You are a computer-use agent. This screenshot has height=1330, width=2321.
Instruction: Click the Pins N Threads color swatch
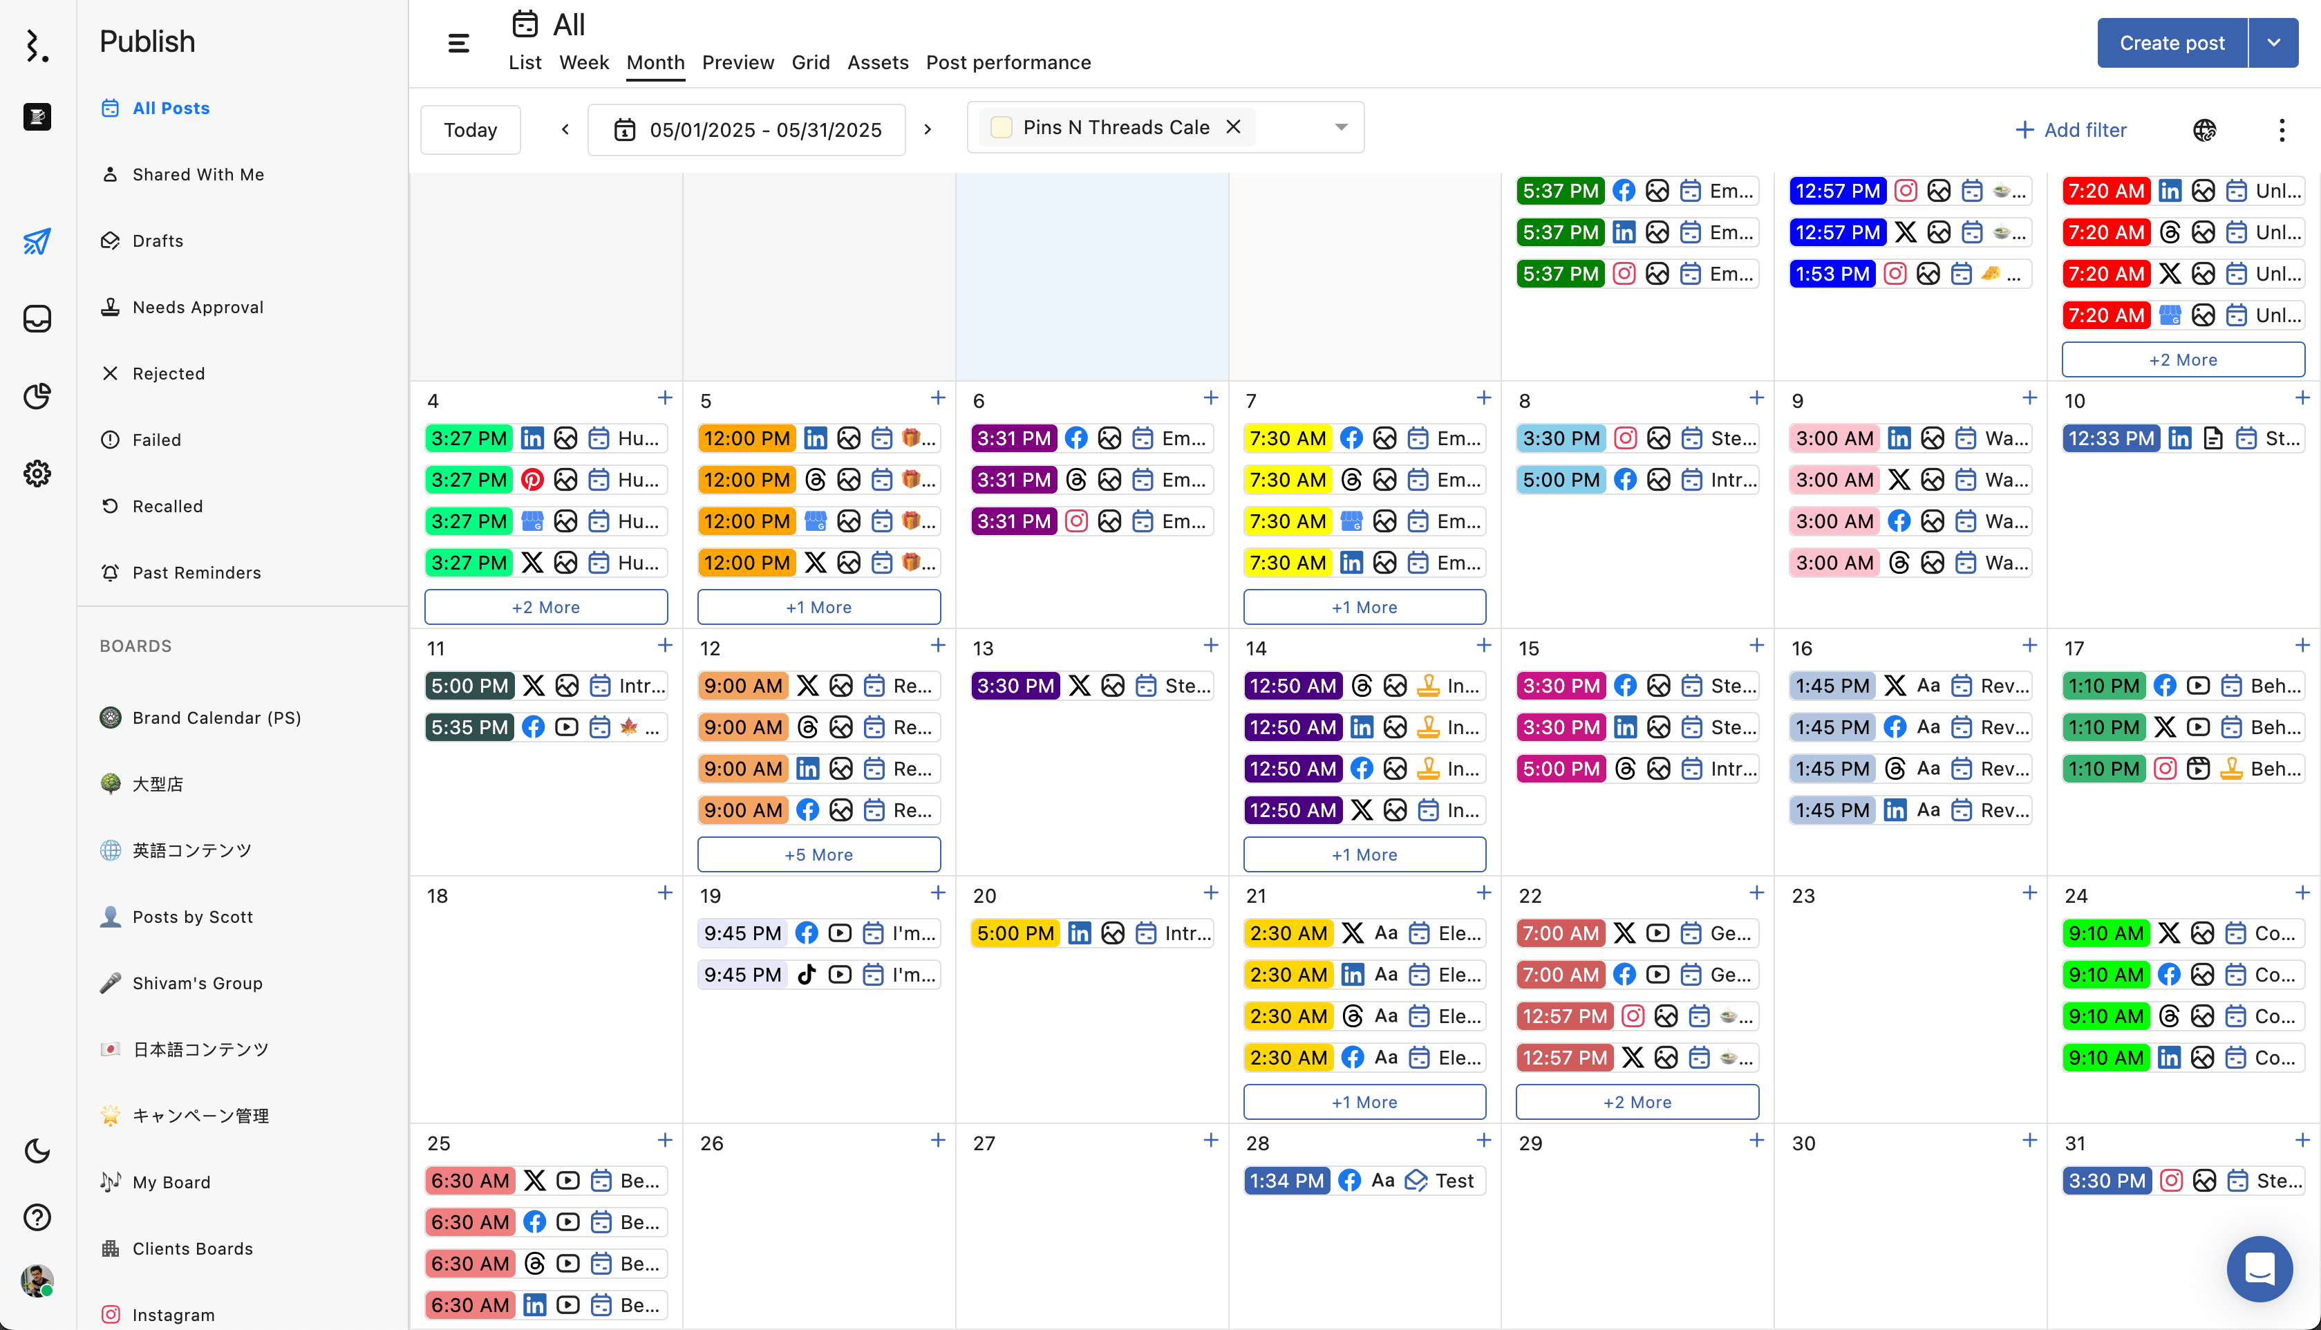tap(1001, 127)
